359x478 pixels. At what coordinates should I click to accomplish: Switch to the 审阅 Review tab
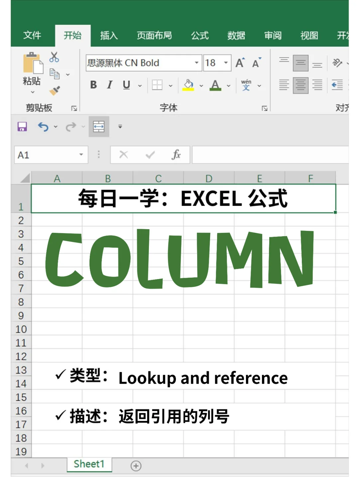273,36
